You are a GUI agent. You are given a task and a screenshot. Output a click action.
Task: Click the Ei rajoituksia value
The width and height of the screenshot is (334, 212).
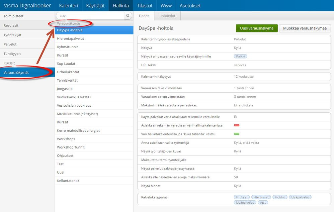[243, 105]
